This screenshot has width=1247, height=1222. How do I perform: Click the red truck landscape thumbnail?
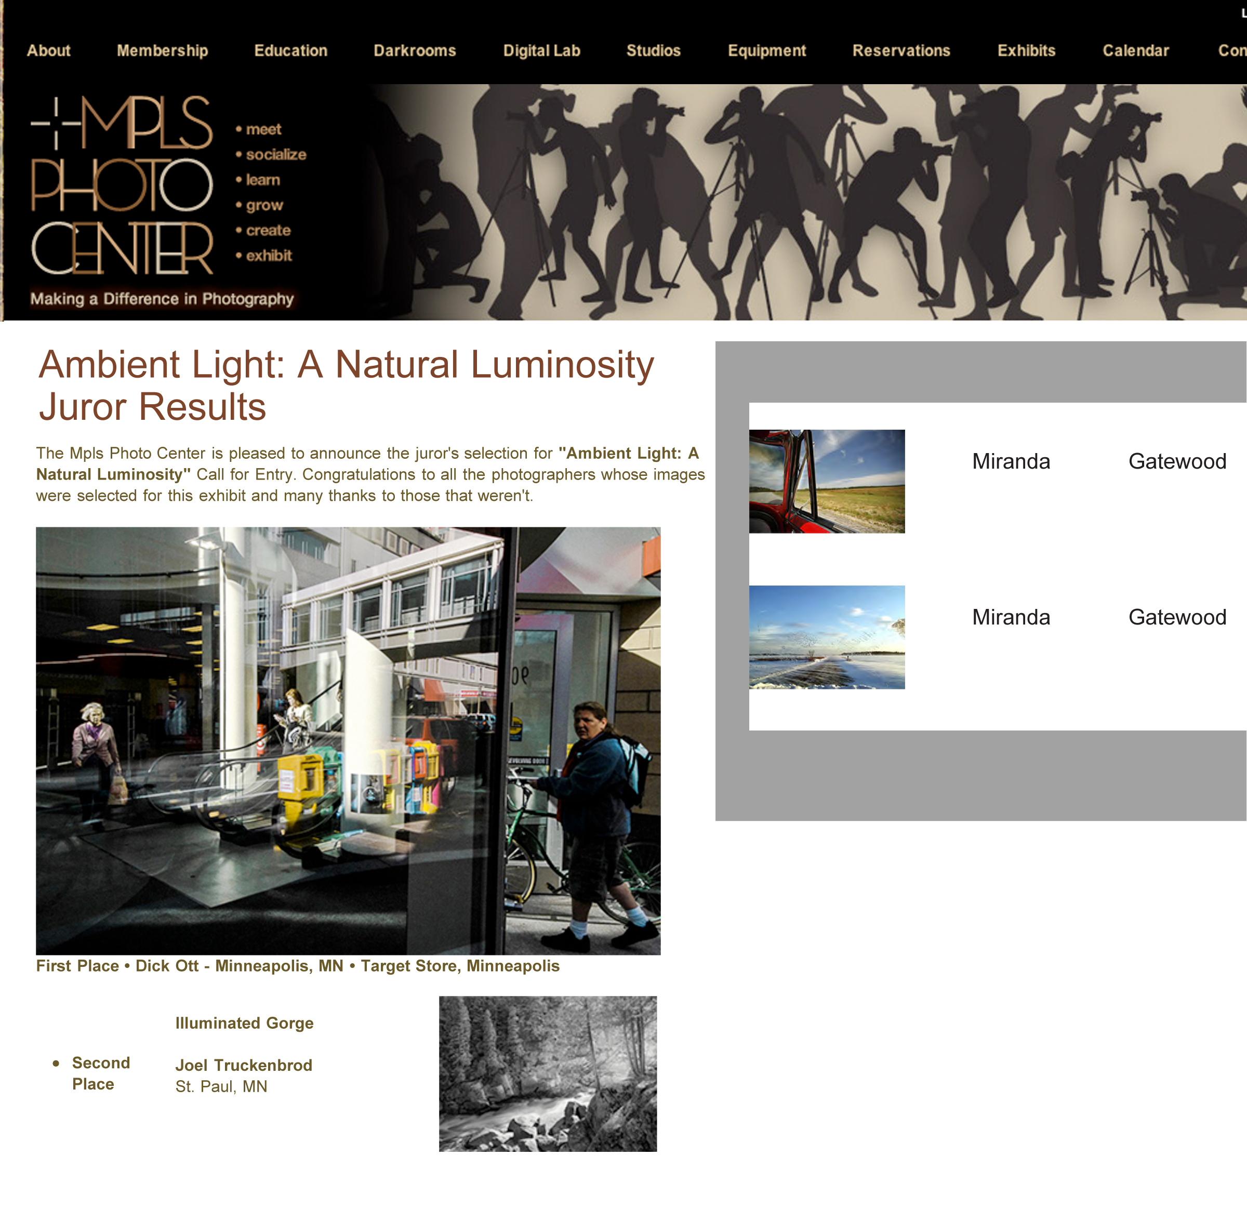point(827,481)
